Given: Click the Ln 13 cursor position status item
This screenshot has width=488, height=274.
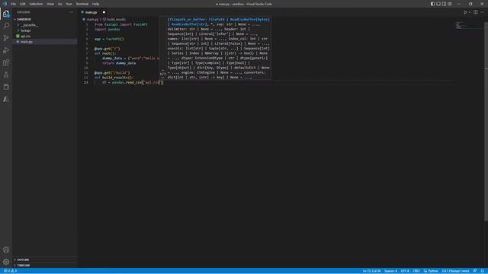Looking at the screenshot, I should pos(371,271).
